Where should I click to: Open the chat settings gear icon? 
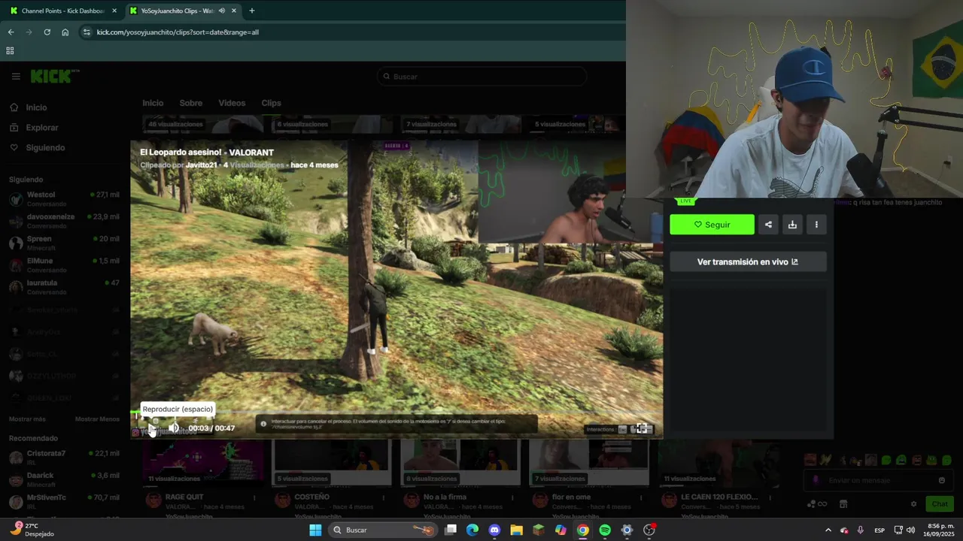point(914,504)
